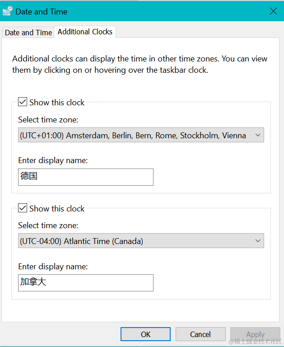
Task: Click the Date and Time window title text
Action: pos(42,12)
